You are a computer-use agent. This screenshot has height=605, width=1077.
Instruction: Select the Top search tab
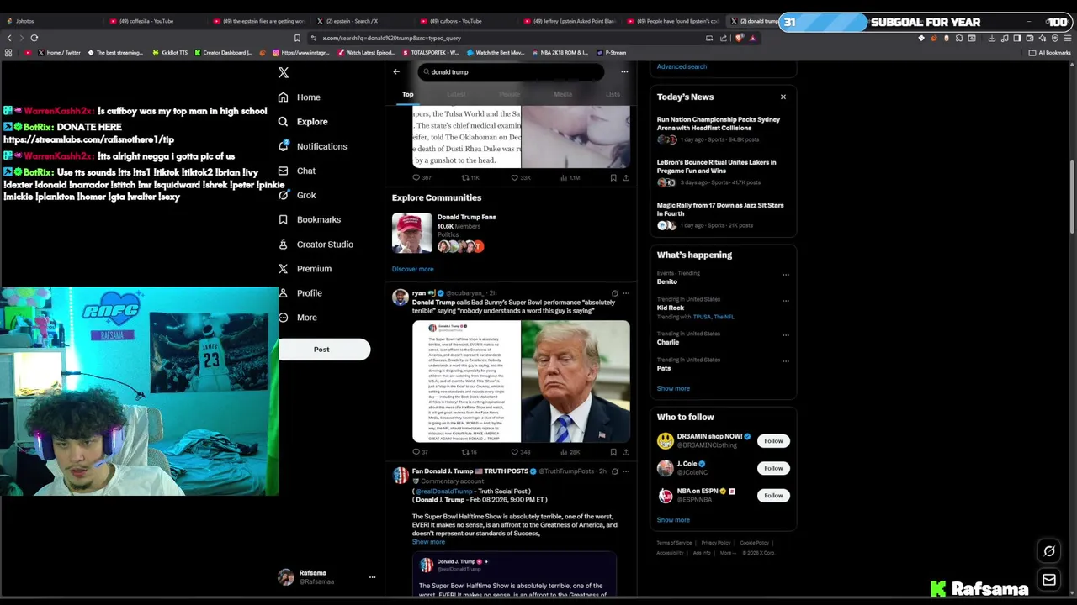tap(407, 94)
